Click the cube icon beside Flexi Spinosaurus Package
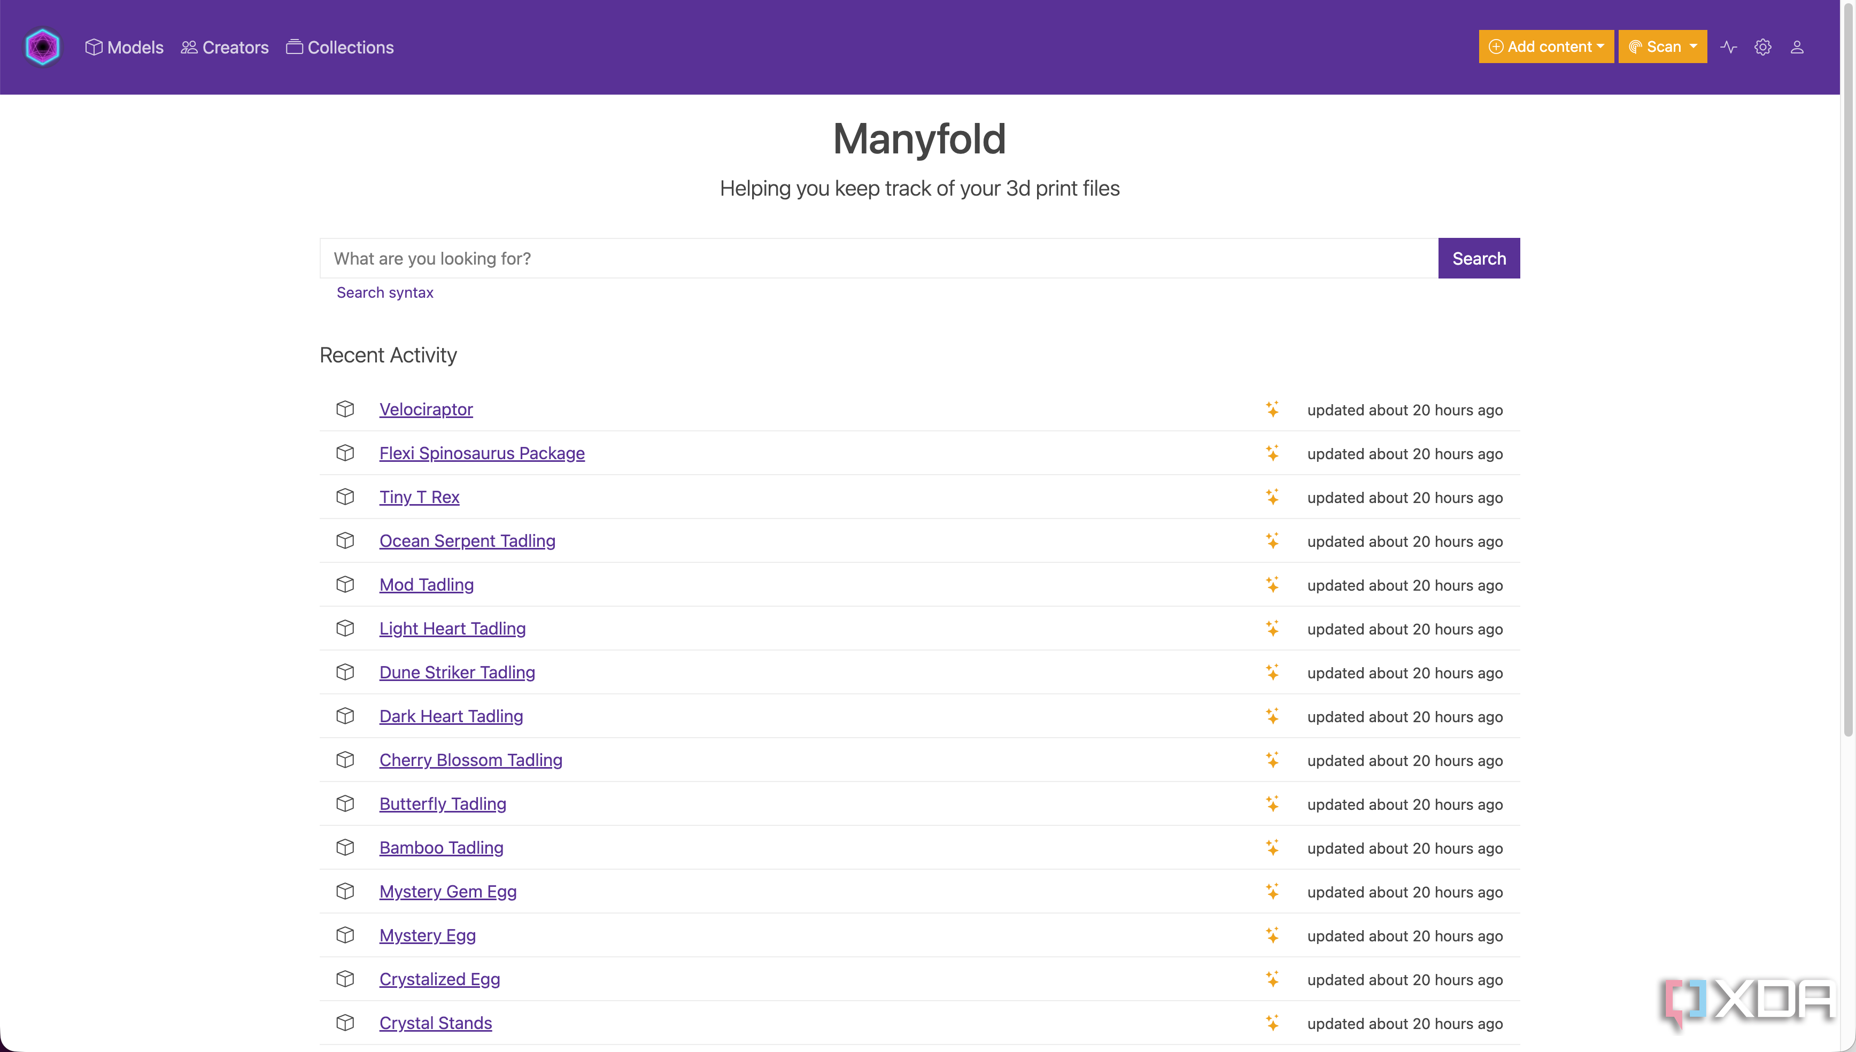This screenshot has width=1856, height=1052. (345, 453)
